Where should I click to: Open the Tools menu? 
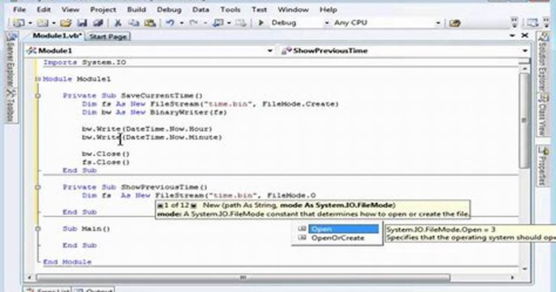[230, 10]
